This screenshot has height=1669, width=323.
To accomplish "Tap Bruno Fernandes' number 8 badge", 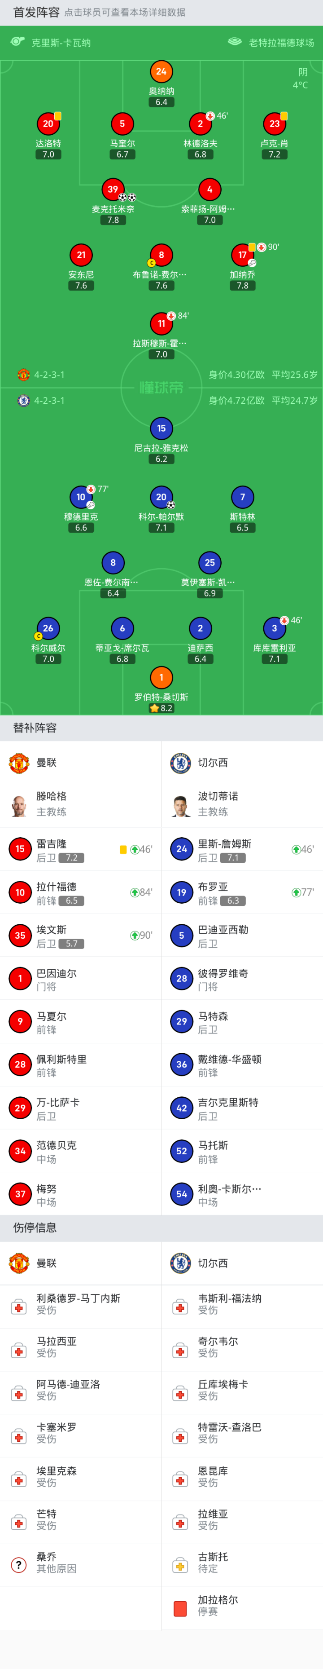I will pyautogui.click(x=161, y=255).
